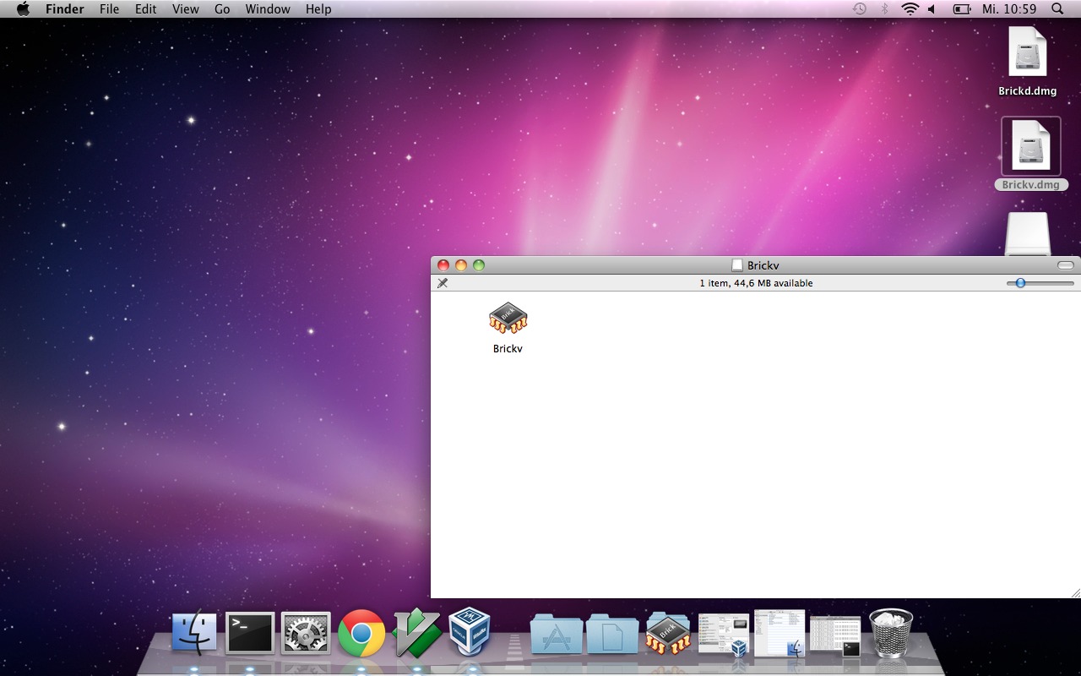Toggle the toolbar pill button in Brickv window

coord(1066,265)
